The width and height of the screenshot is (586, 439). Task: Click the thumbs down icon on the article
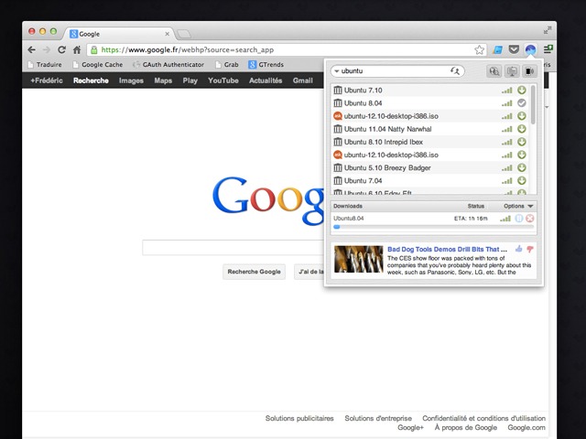[530, 249]
